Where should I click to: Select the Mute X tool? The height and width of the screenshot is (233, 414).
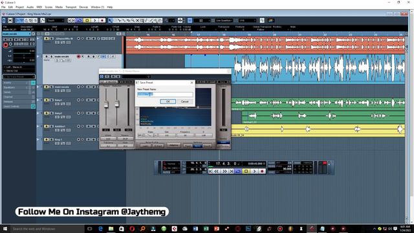pos(137,20)
